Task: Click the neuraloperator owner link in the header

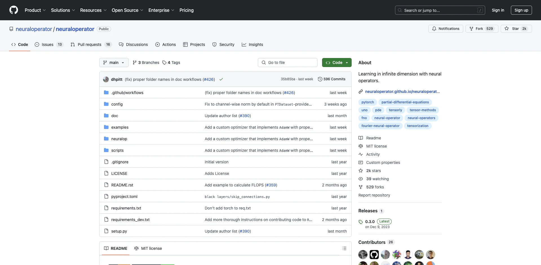Action: coord(34,29)
